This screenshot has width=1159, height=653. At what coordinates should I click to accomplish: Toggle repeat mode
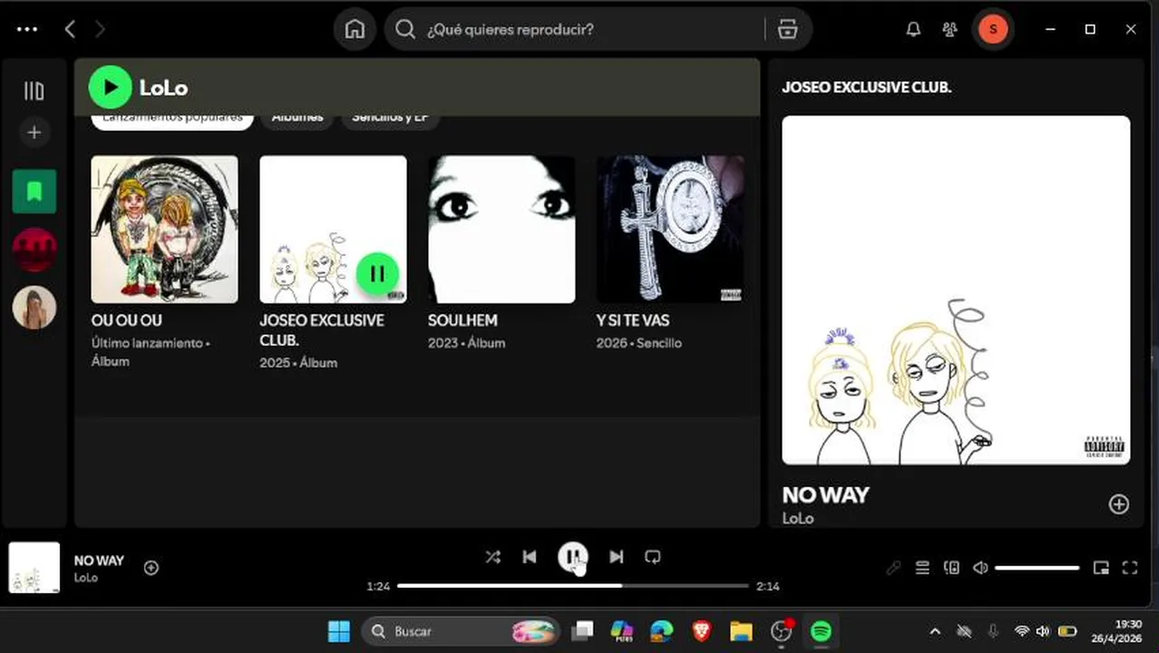point(653,557)
